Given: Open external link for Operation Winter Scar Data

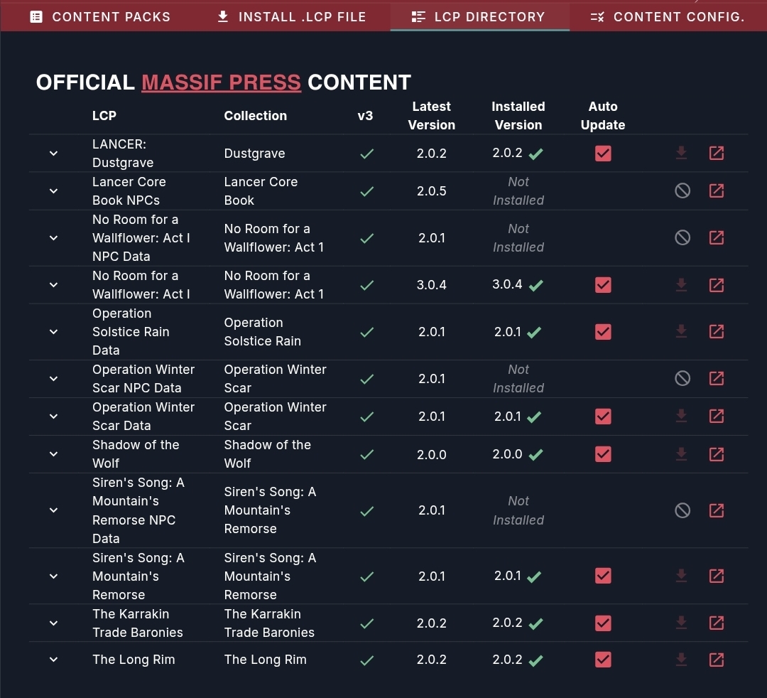Looking at the screenshot, I should click(716, 416).
